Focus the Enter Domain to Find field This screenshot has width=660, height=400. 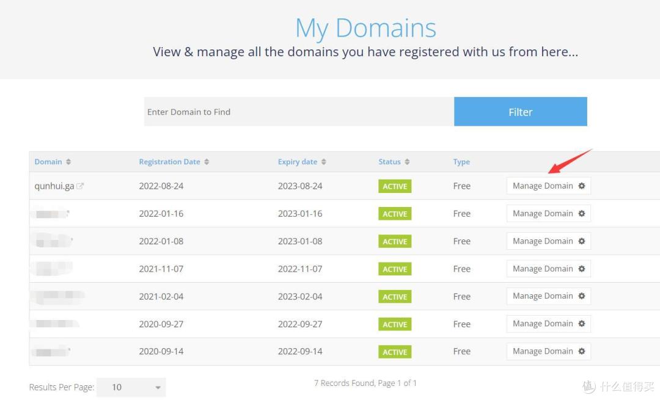pos(298,112)
